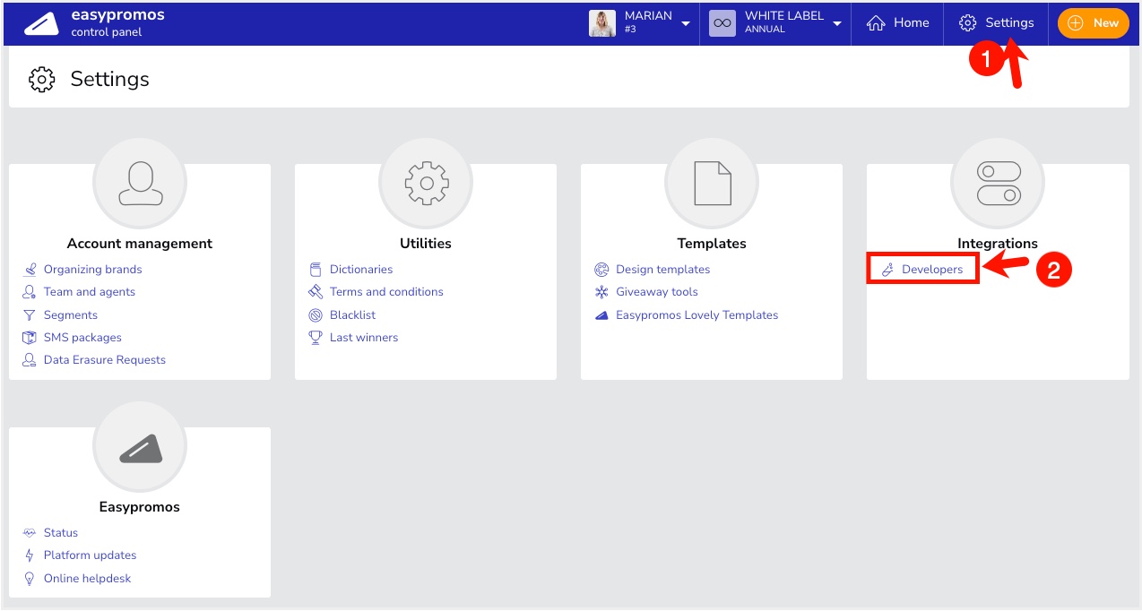
Task: Click the SMS packages box icon
Action: pyautogui.click(x=30, y=338)
